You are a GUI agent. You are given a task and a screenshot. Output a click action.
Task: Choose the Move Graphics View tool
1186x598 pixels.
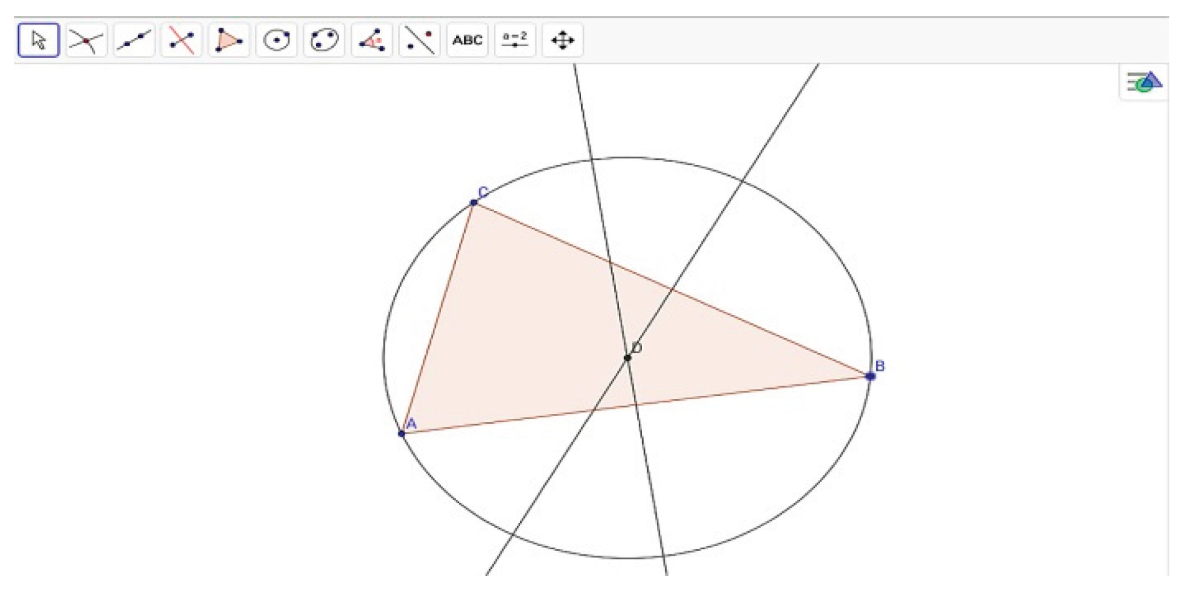click(x=562, y=40)
